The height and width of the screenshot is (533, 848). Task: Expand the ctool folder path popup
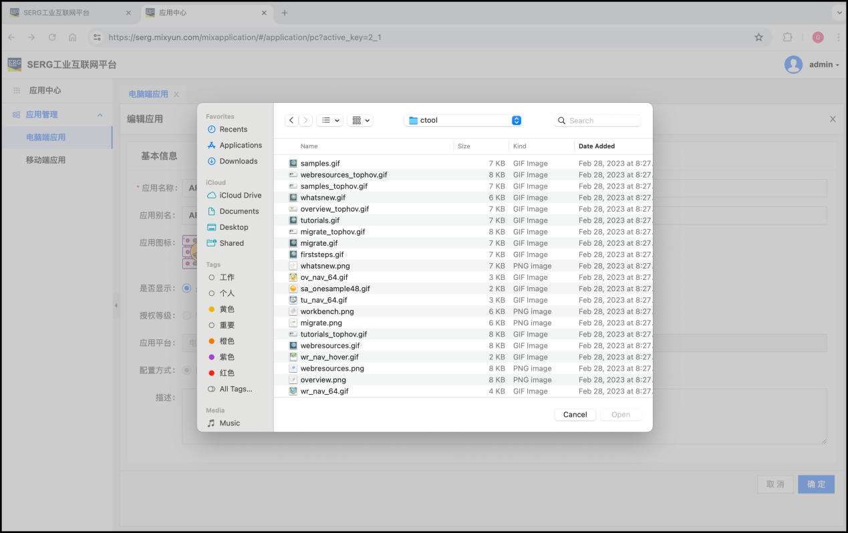coord(516,120)
